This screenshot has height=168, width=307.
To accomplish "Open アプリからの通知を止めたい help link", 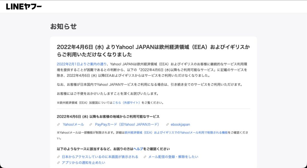I will click(x=83, y=163).
